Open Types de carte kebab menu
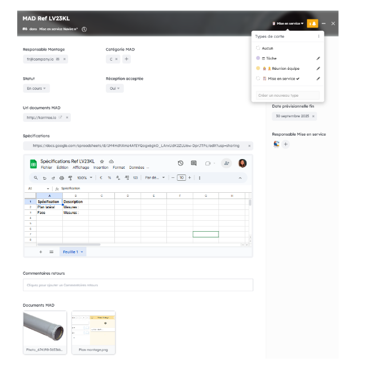Screen dimensions: 370x365 319,36
